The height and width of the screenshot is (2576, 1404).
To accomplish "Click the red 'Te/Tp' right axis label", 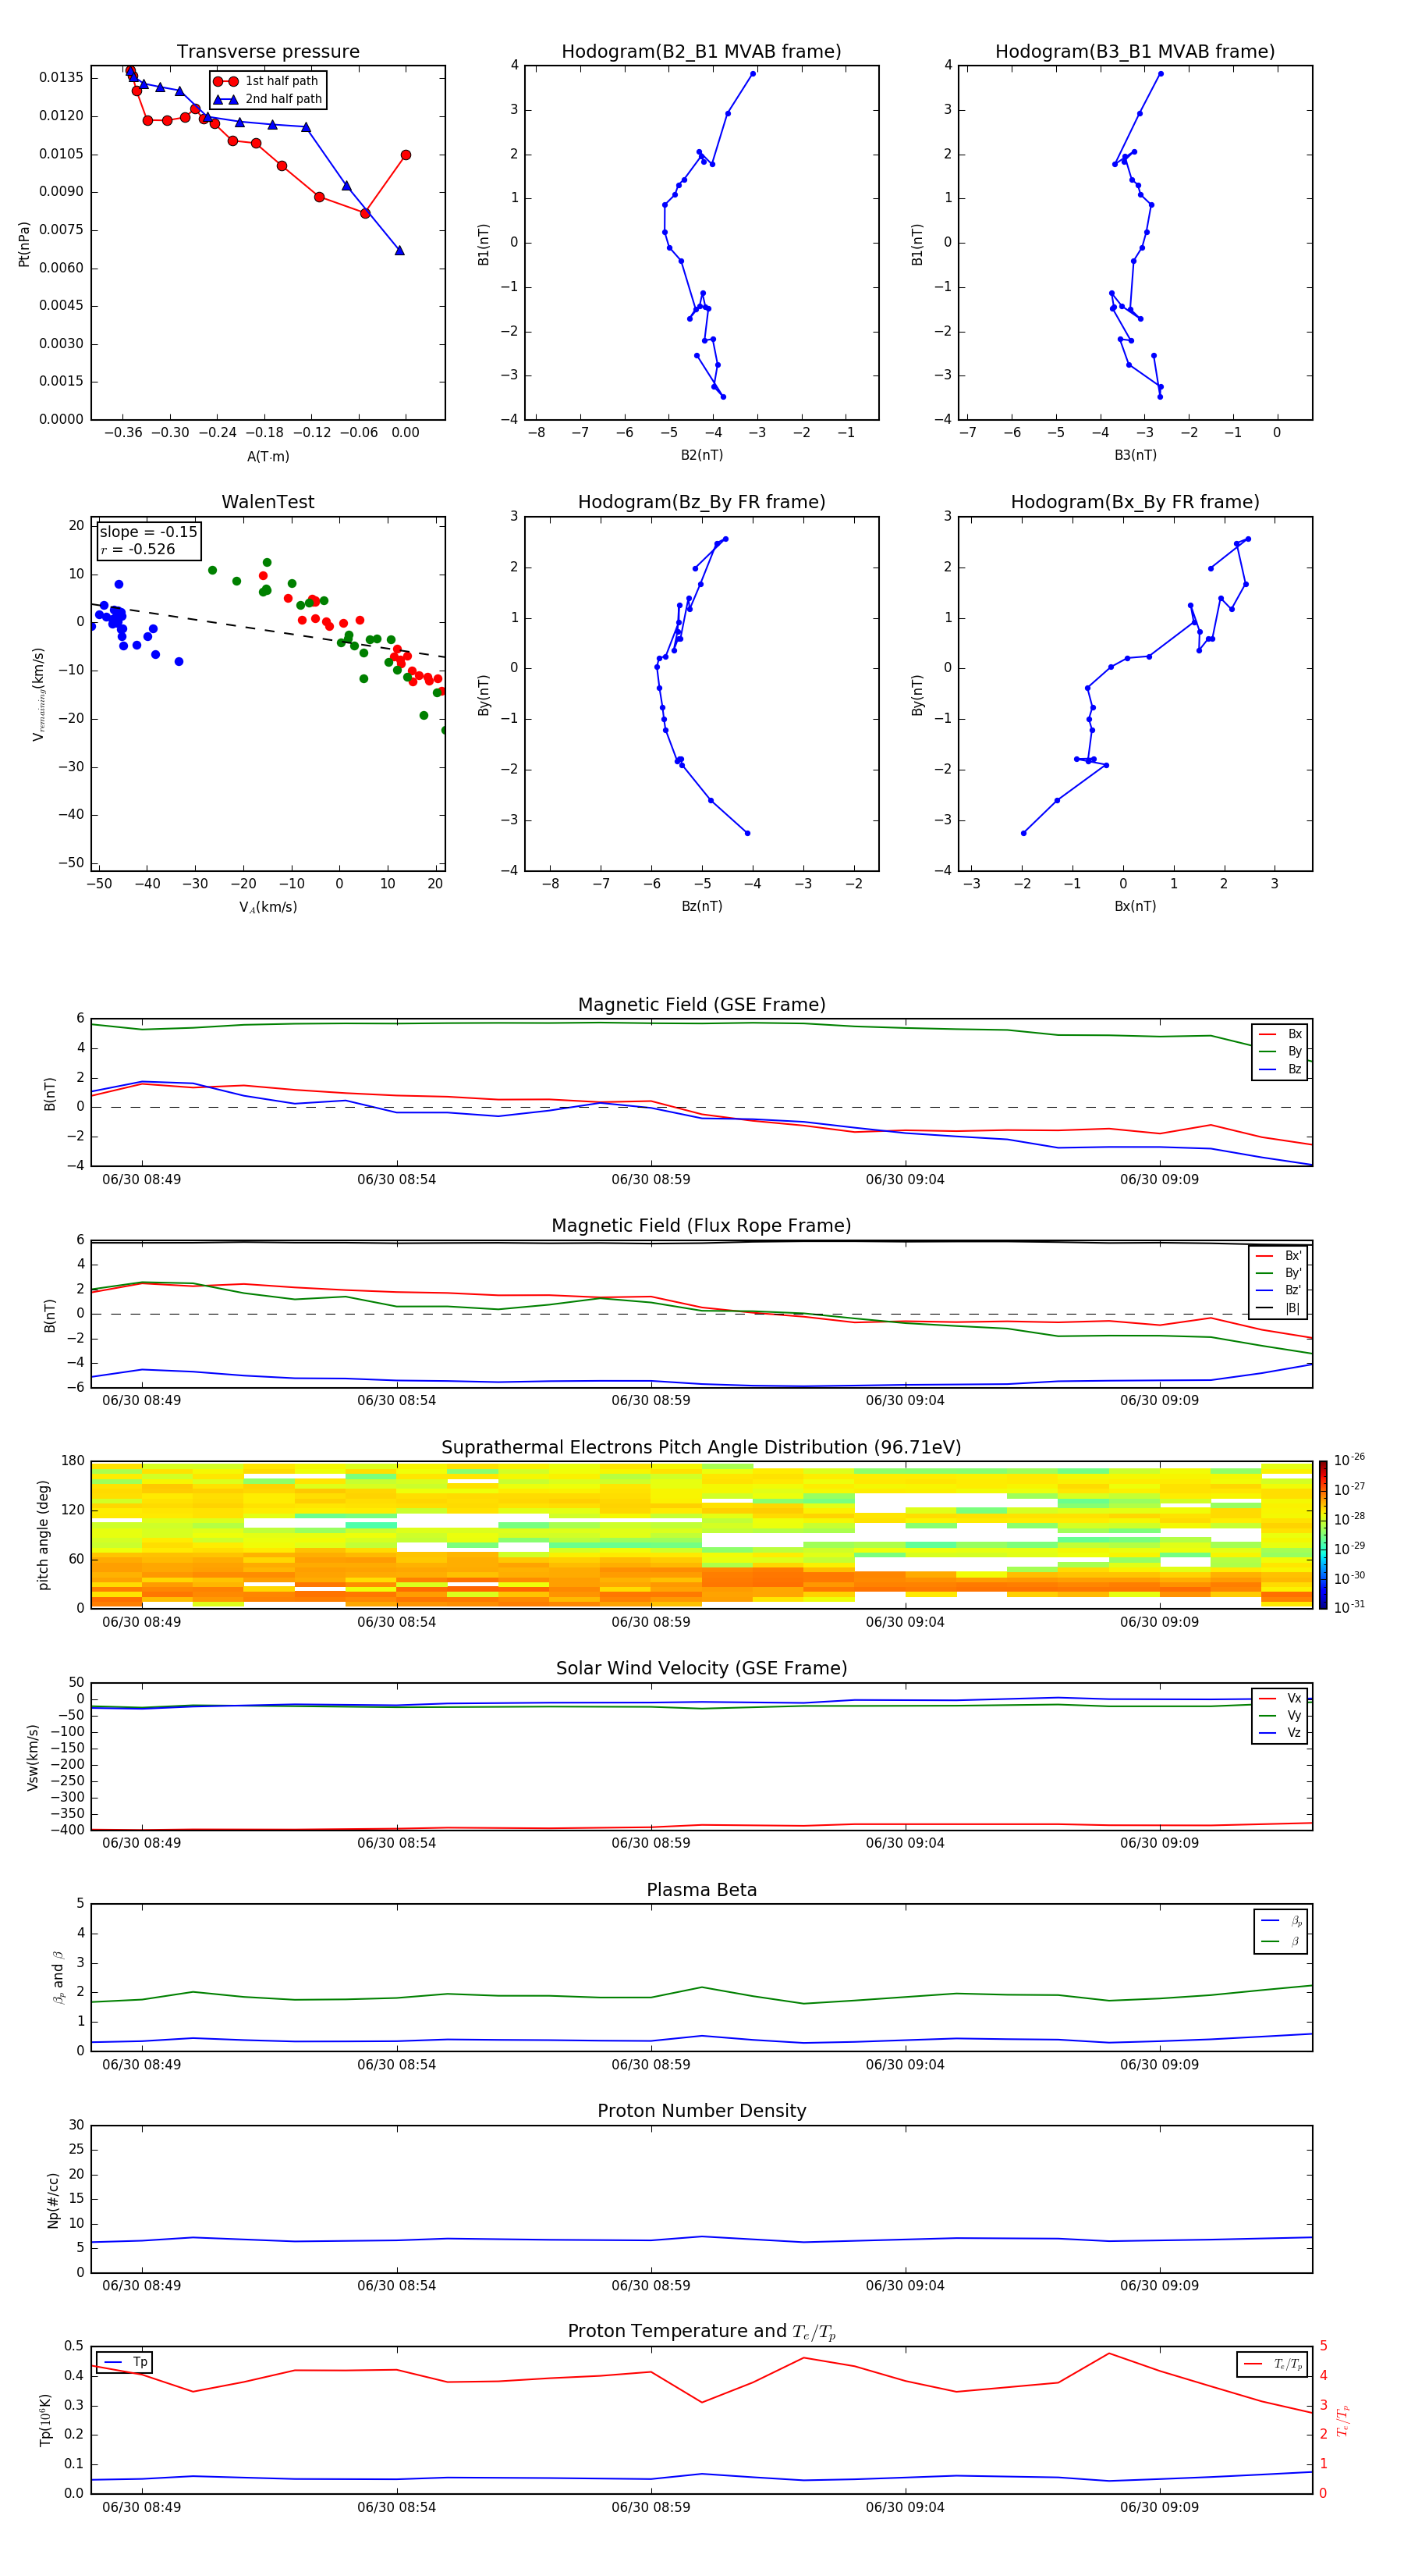I will click(x=1342, y=2420).
